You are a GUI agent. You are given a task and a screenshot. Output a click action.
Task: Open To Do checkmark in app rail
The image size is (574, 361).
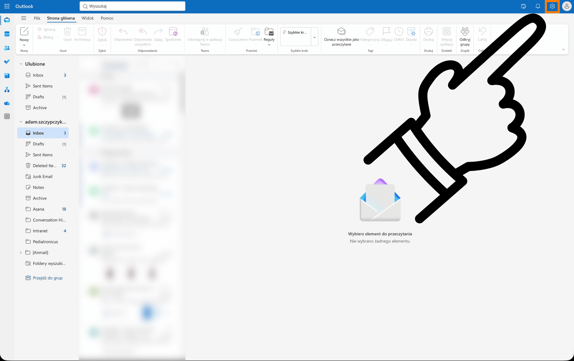tap(7, 62)
